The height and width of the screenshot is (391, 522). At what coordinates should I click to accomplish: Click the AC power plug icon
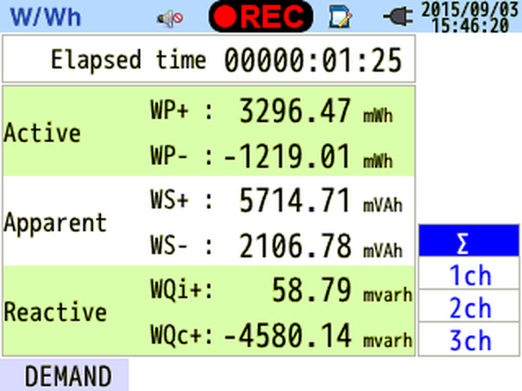click(x=398, y=16)
